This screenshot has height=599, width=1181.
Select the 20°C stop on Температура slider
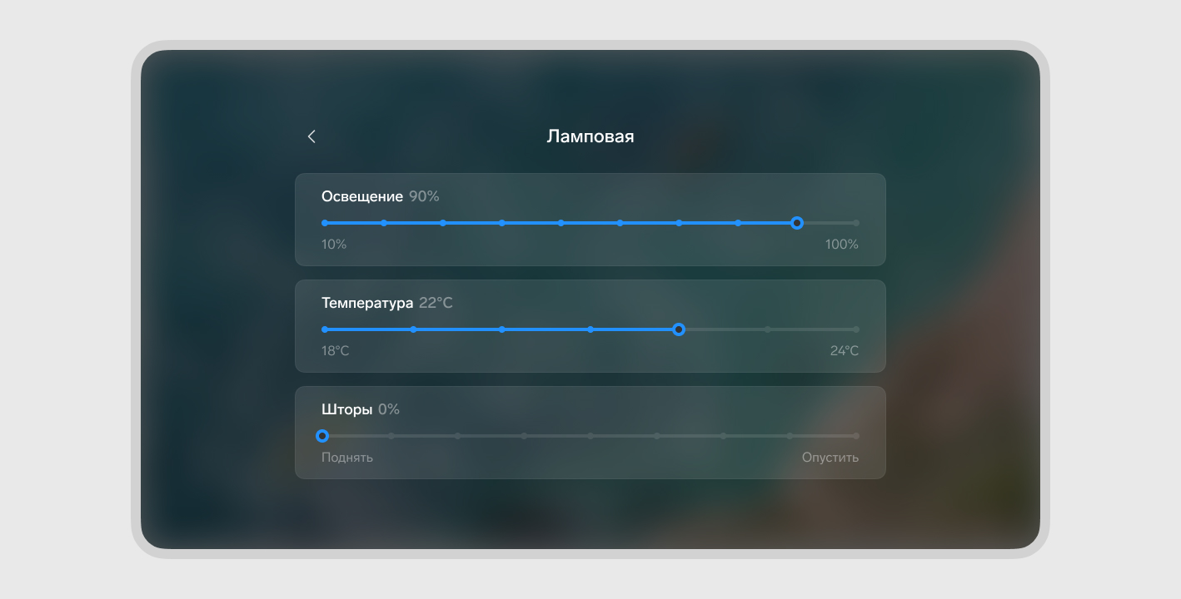[502, 329]
